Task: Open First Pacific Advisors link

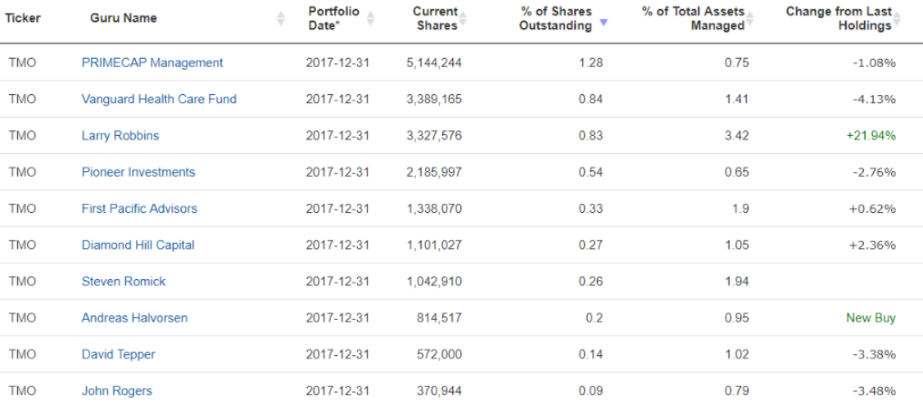Action: pyautogui.click(x=139, y=208)
